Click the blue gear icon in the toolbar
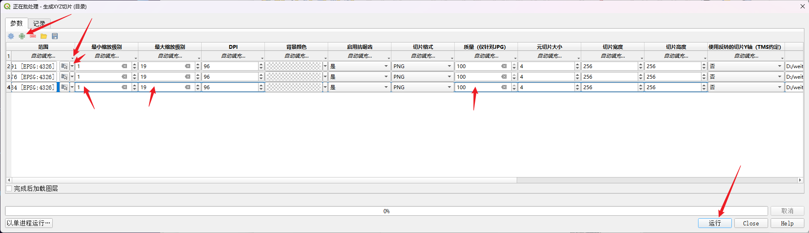 pos(11,36)
